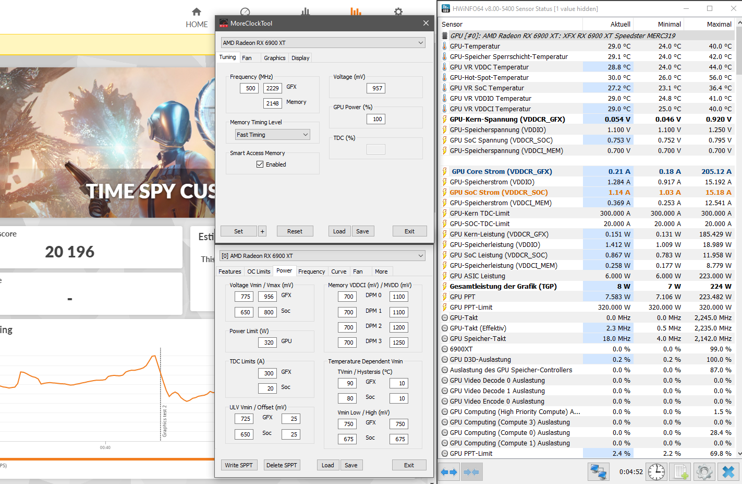742x484 pixels.
Task: Open the More tab
Action: [381, 271]
